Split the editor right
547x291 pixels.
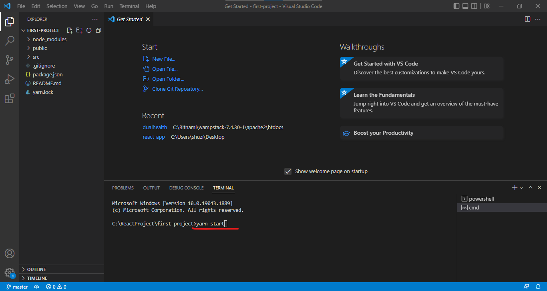tap(528, 19)
